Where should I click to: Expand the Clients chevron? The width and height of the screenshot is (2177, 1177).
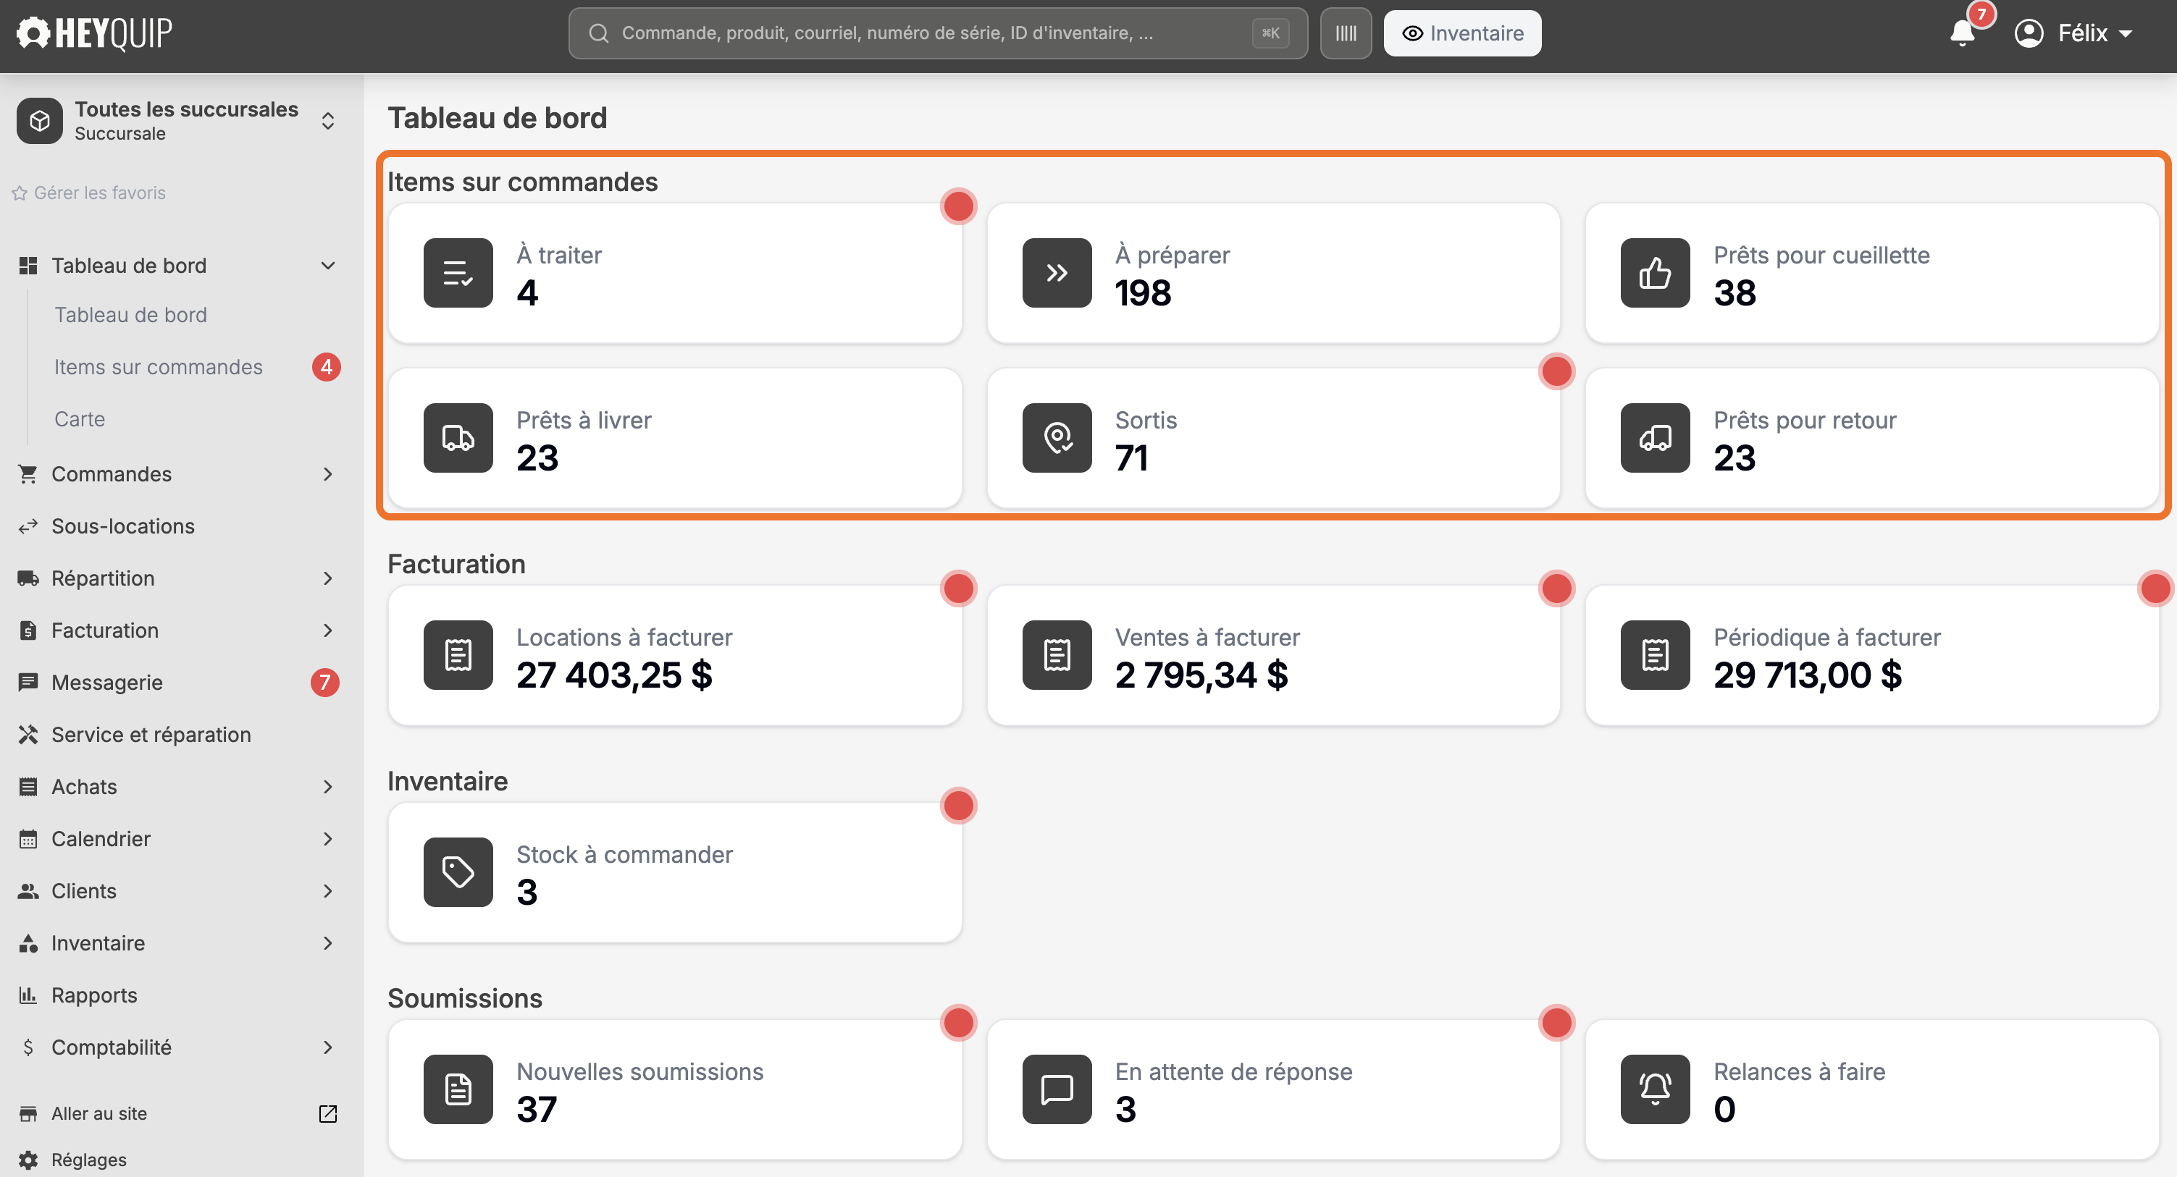[x=328, y=890]
